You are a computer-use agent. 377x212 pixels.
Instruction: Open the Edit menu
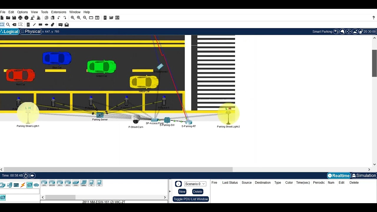point(11,12)
